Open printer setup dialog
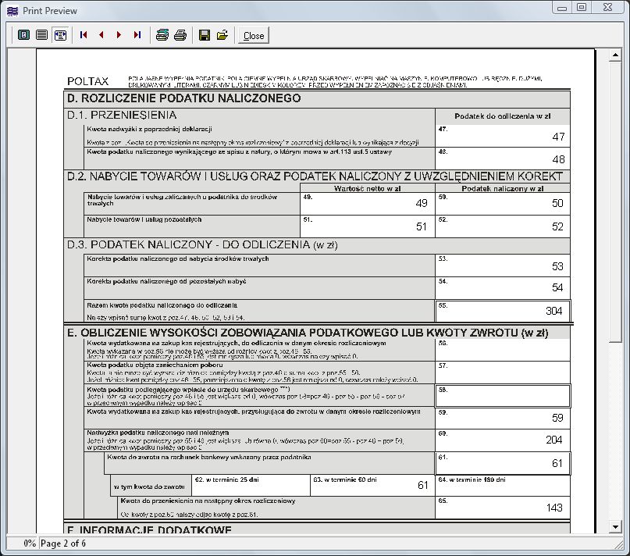630x556 pixels. [x=162, y=35]
